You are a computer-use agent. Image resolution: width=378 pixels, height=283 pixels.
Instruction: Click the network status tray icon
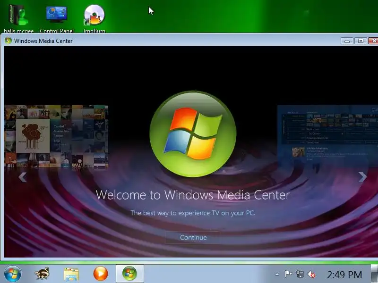point(300,274)
